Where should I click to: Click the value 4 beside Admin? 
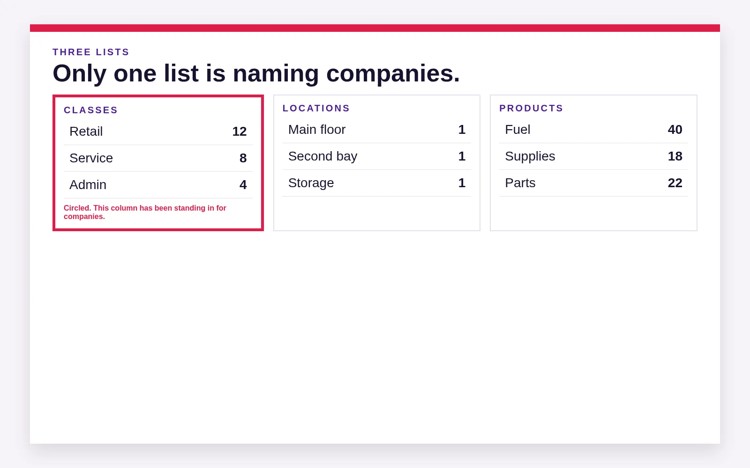click(x=243, y=185)
